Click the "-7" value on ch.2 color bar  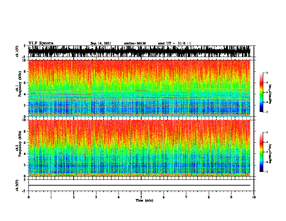266,172
